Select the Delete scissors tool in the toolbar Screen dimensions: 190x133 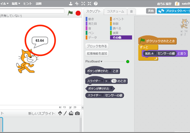tap(77, 3)
